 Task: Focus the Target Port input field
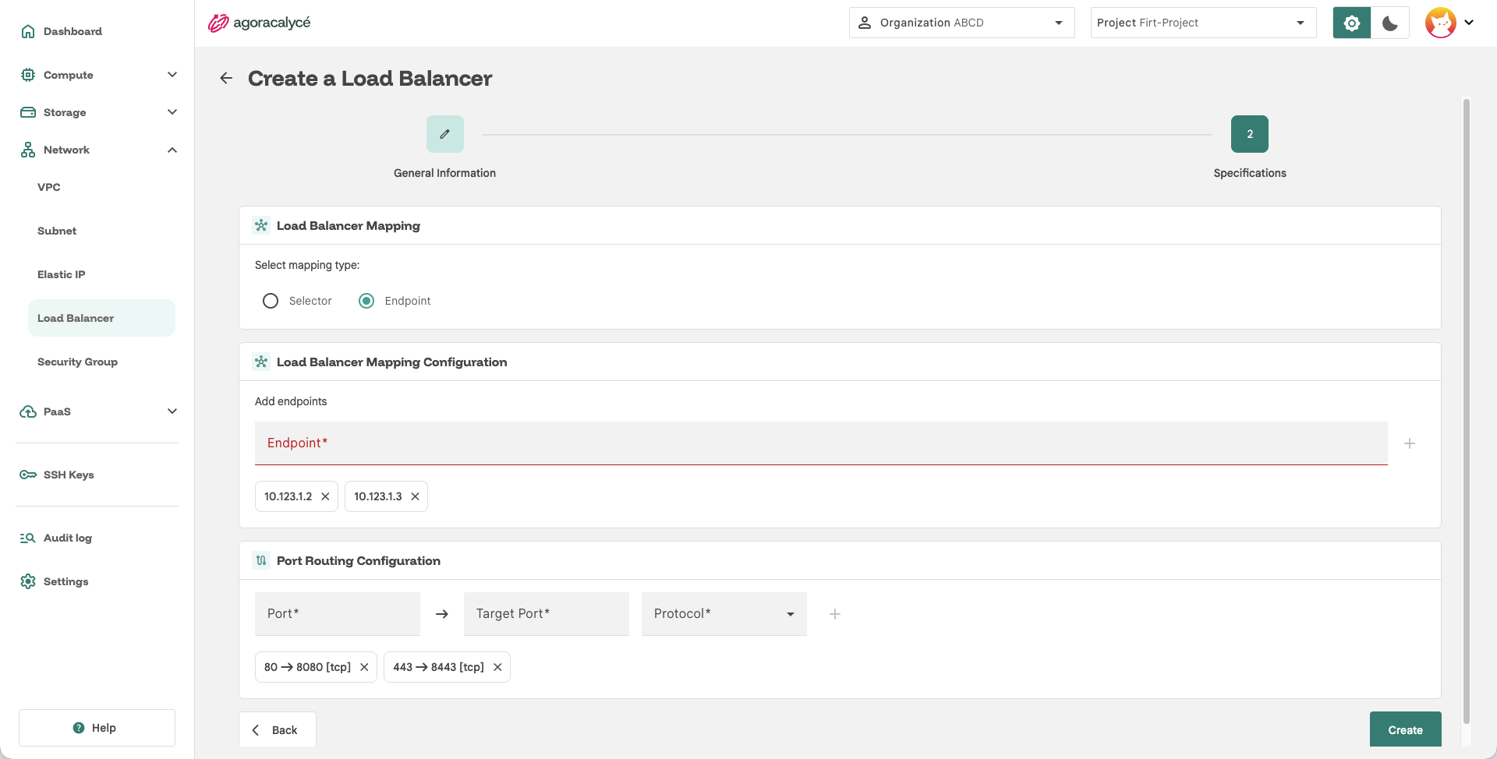click(547, 614)
